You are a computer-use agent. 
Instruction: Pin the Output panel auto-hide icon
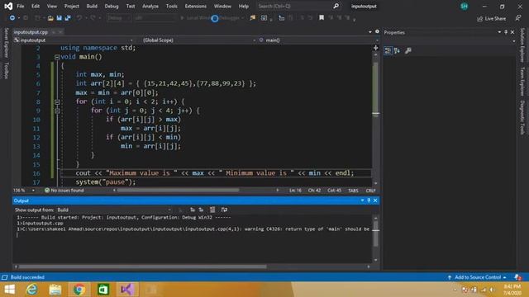click(369, 200)
